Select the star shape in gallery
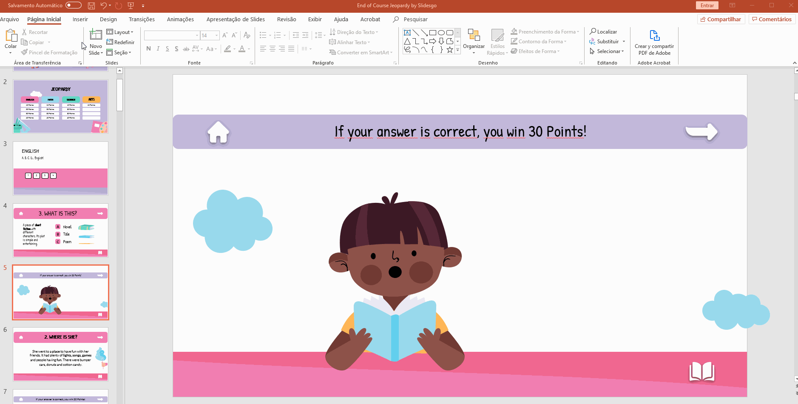798x404 pixels. pos(450,50)
